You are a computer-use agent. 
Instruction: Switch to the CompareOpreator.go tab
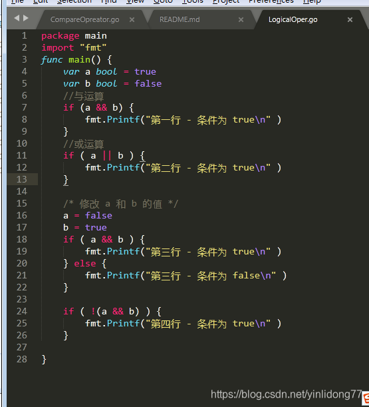click(84, 20)
